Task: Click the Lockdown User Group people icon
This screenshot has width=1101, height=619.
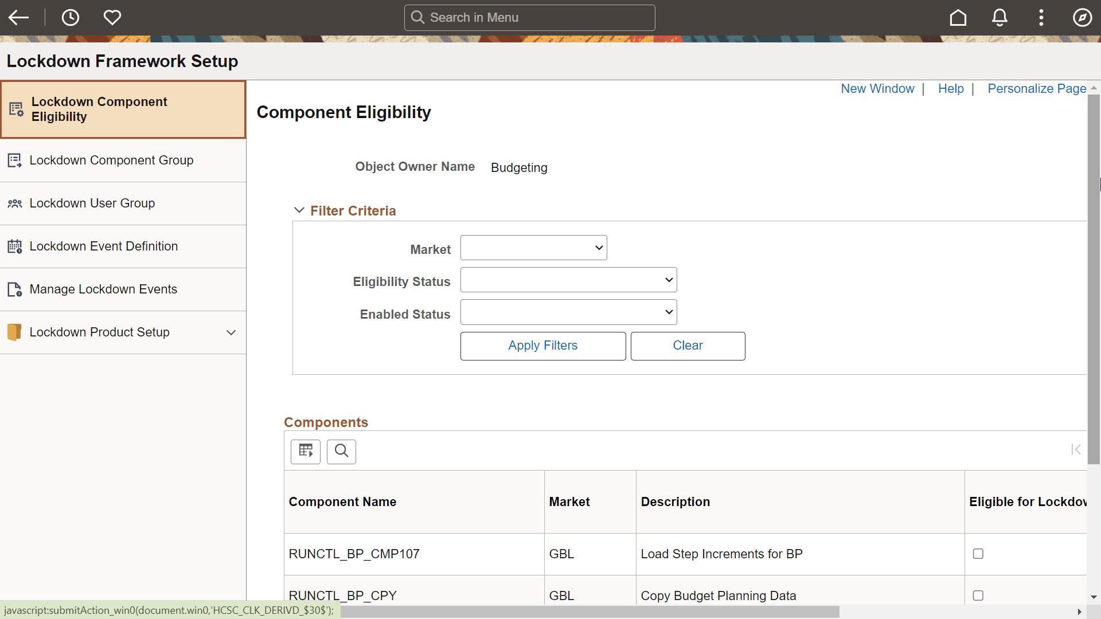Action: pyautogui.click(x=14, y=203)
